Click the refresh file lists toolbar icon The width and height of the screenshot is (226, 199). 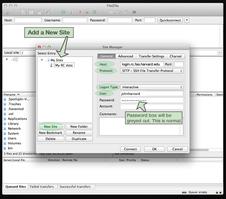(63, 12)
